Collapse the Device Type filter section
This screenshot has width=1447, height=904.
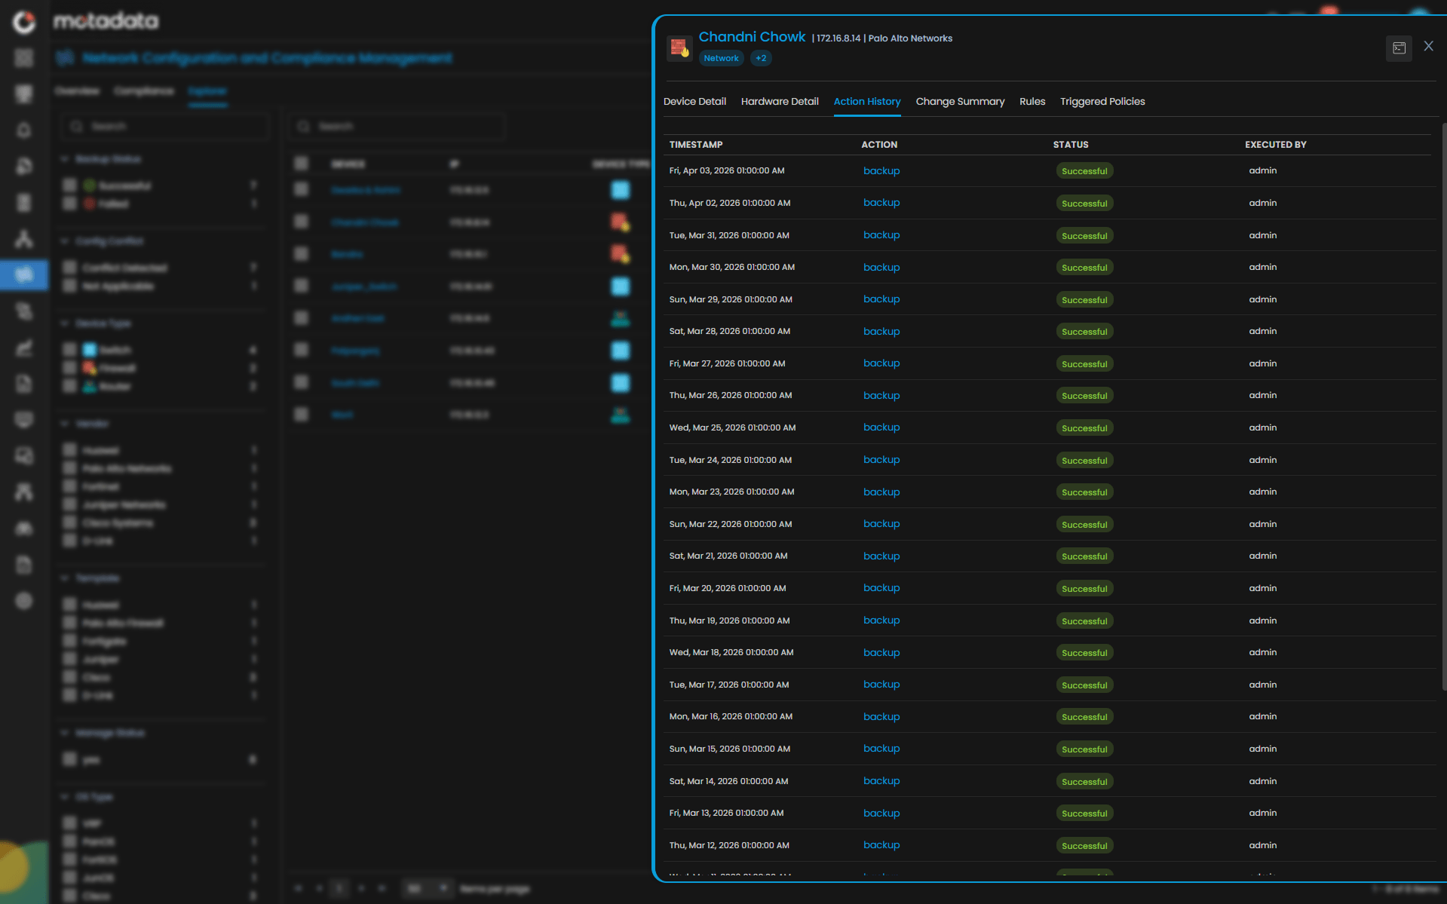tap(65, 323)
